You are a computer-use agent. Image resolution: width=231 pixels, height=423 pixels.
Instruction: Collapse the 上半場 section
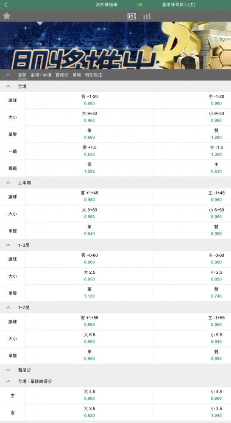click(x=8, y=183)
